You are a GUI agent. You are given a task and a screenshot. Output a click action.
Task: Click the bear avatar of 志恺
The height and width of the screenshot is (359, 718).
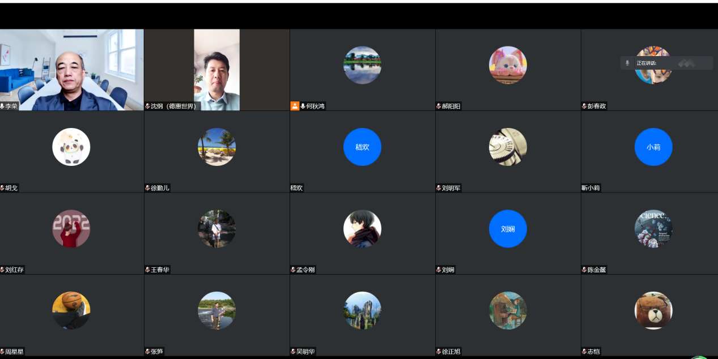(x=653, y=310)
